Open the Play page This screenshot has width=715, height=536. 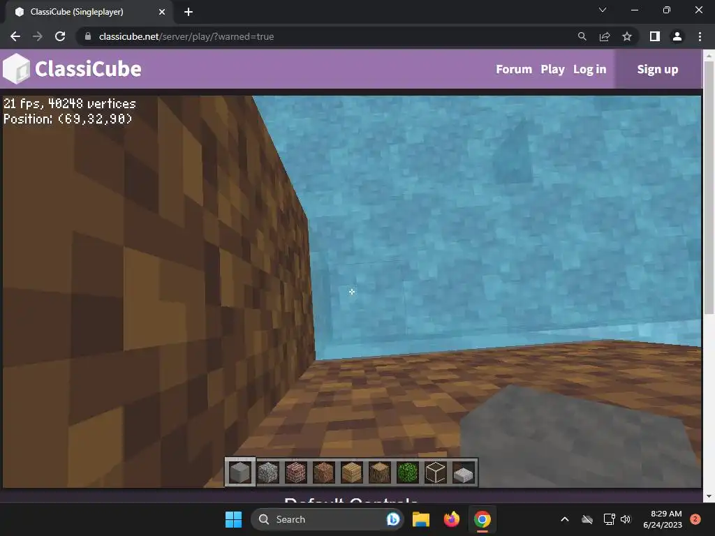(553, 69)
